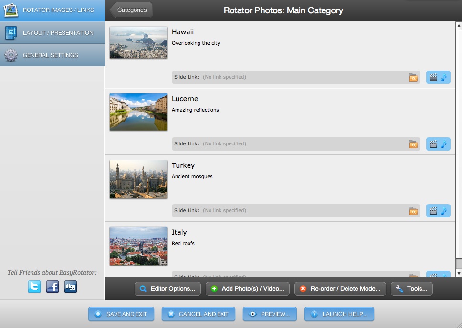Edit the 'Red roofs' description
The width and height of the screenshot is (462, 328).
(x=183, y=243)
